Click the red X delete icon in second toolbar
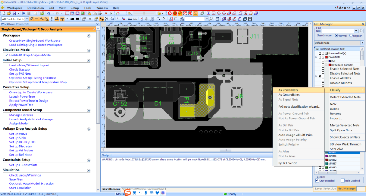 click(107, 19)
